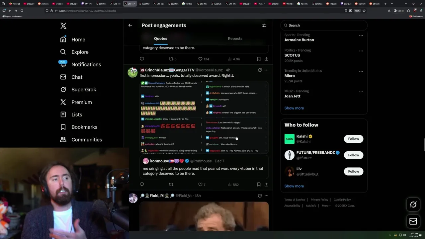Like the post with 7 likes
425x239 pixels.
202,184
